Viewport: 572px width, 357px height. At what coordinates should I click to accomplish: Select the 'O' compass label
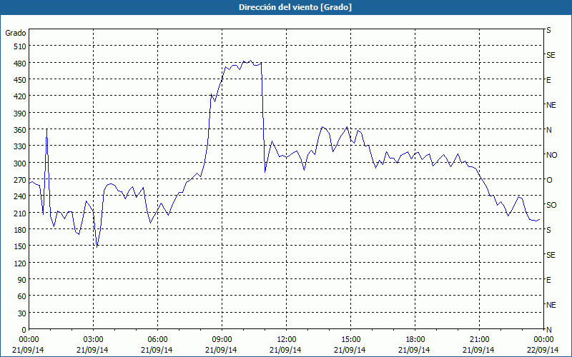point(549,180)
